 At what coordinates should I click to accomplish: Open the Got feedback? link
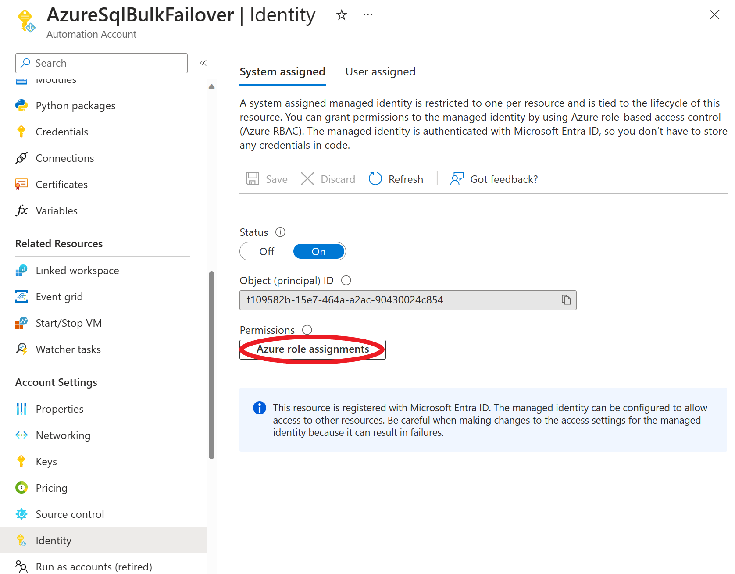[x=494, y=179]
